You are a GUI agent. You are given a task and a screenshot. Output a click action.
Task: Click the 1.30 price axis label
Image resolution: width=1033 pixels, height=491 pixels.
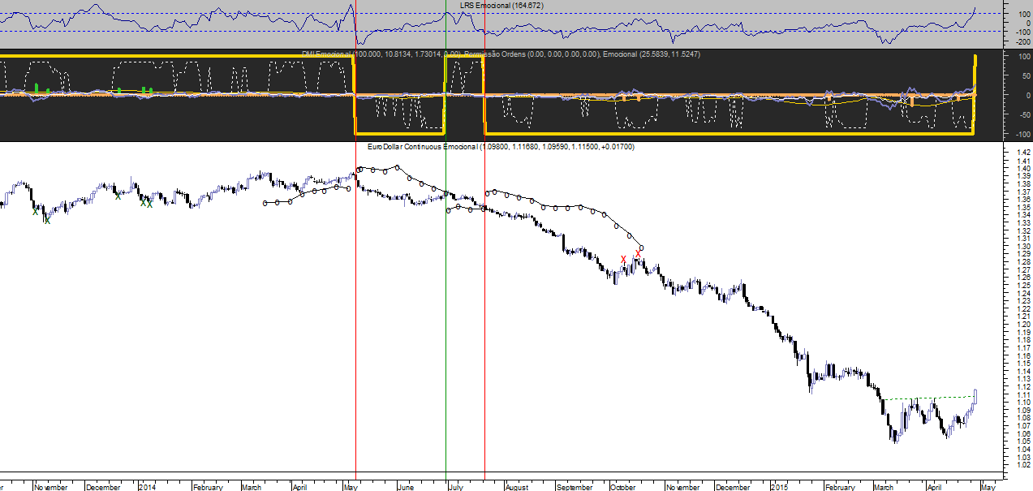(1023, 246)
